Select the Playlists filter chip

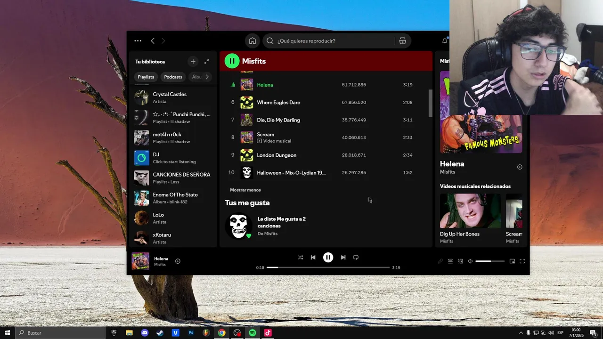146,77
